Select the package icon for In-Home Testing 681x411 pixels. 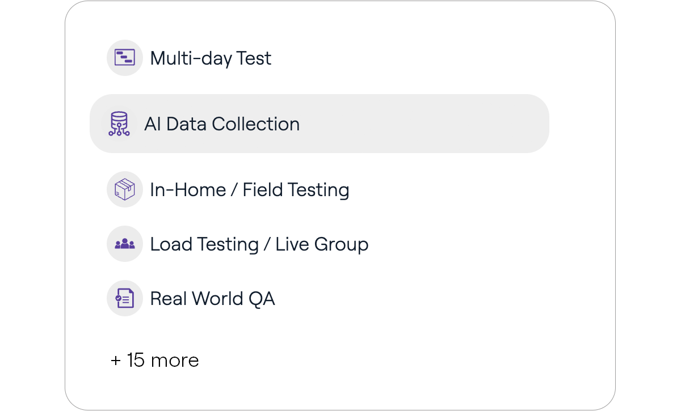(x=125, y=189)
